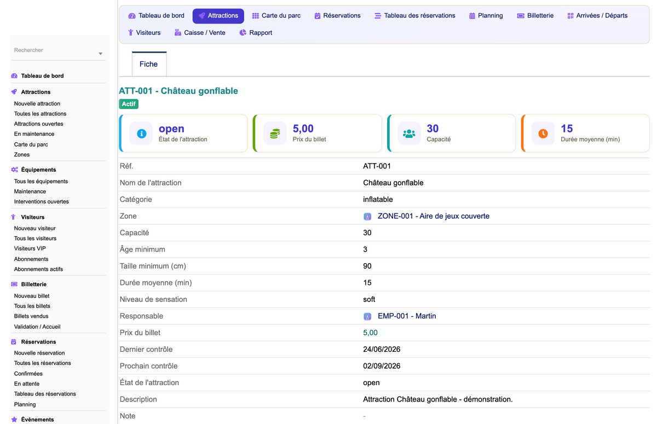The image size is (657, 424).
Task: Open Rapport from the top menu
Action: click(x=256, y=33)
